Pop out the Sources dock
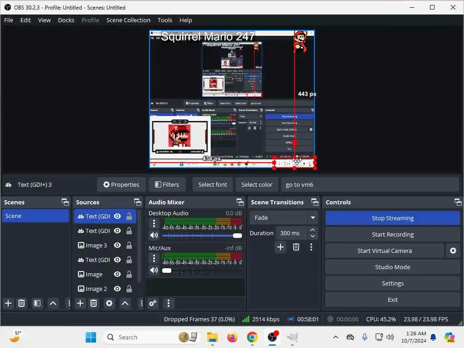 [x=138, y=202]
